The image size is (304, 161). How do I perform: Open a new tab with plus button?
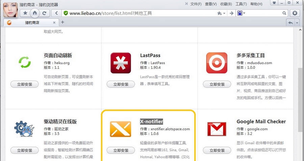point(62,22)
